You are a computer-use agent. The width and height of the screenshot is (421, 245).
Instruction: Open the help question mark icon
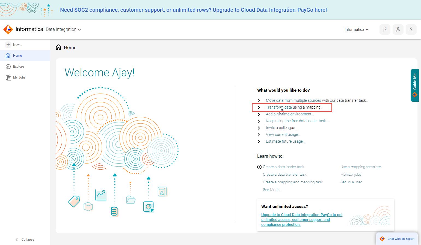pos(411,29)
